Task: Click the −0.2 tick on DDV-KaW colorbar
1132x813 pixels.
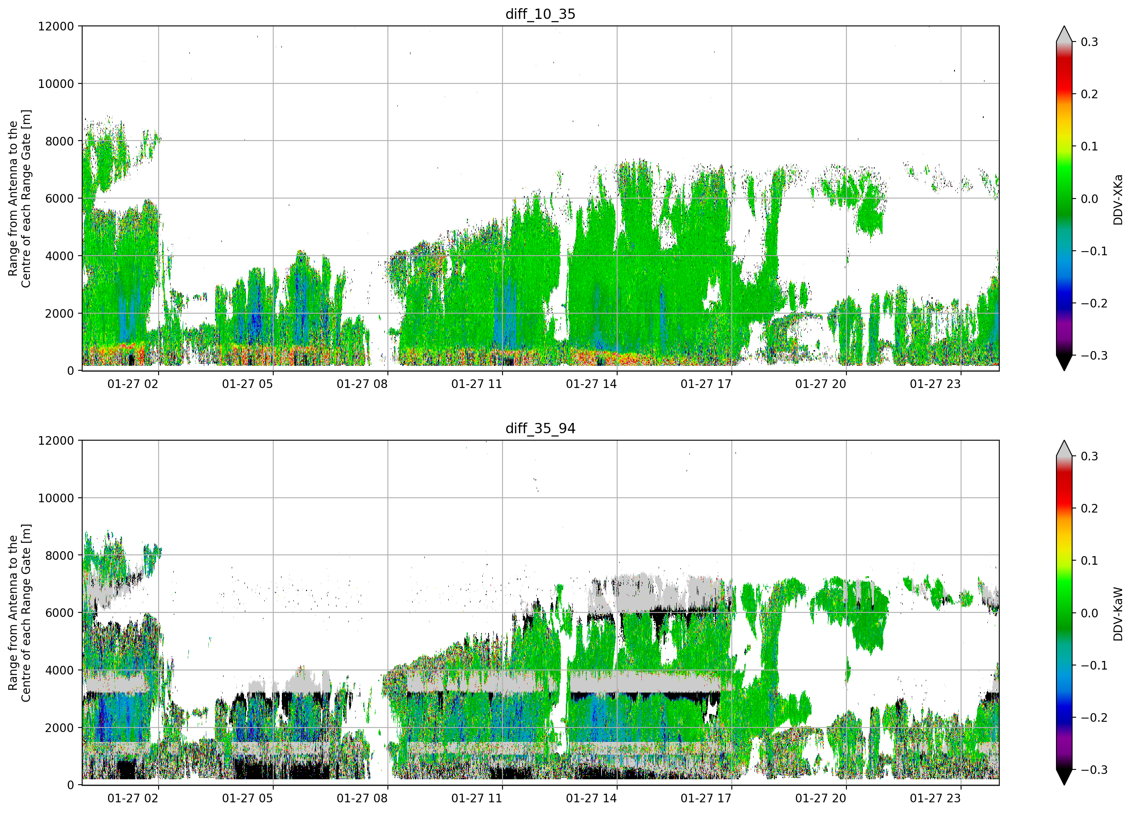Action: tap(1094, 718)
